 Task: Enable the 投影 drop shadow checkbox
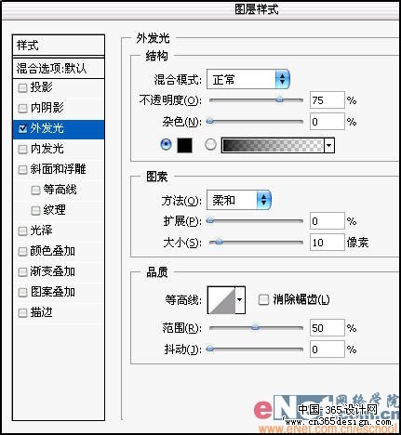point(22,88)
